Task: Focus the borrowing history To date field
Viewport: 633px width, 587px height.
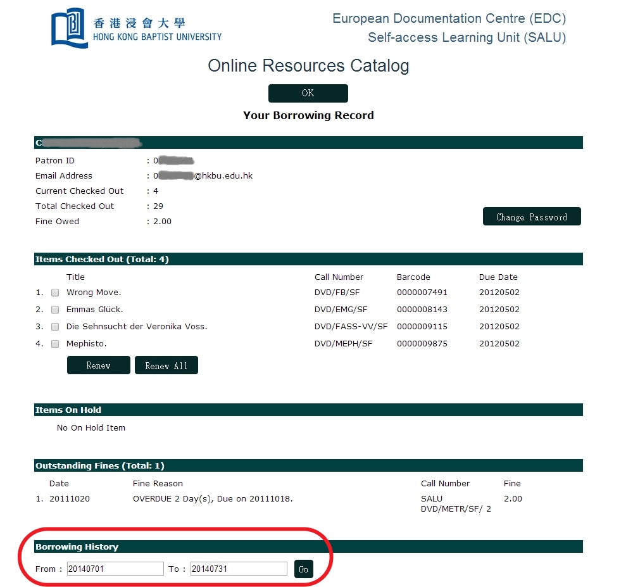Action: click(x=239, y=569)
